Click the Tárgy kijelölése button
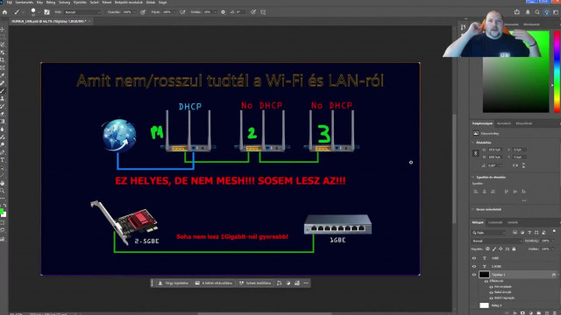This screenshot has height=315, width=561. (x=174, y=283)
